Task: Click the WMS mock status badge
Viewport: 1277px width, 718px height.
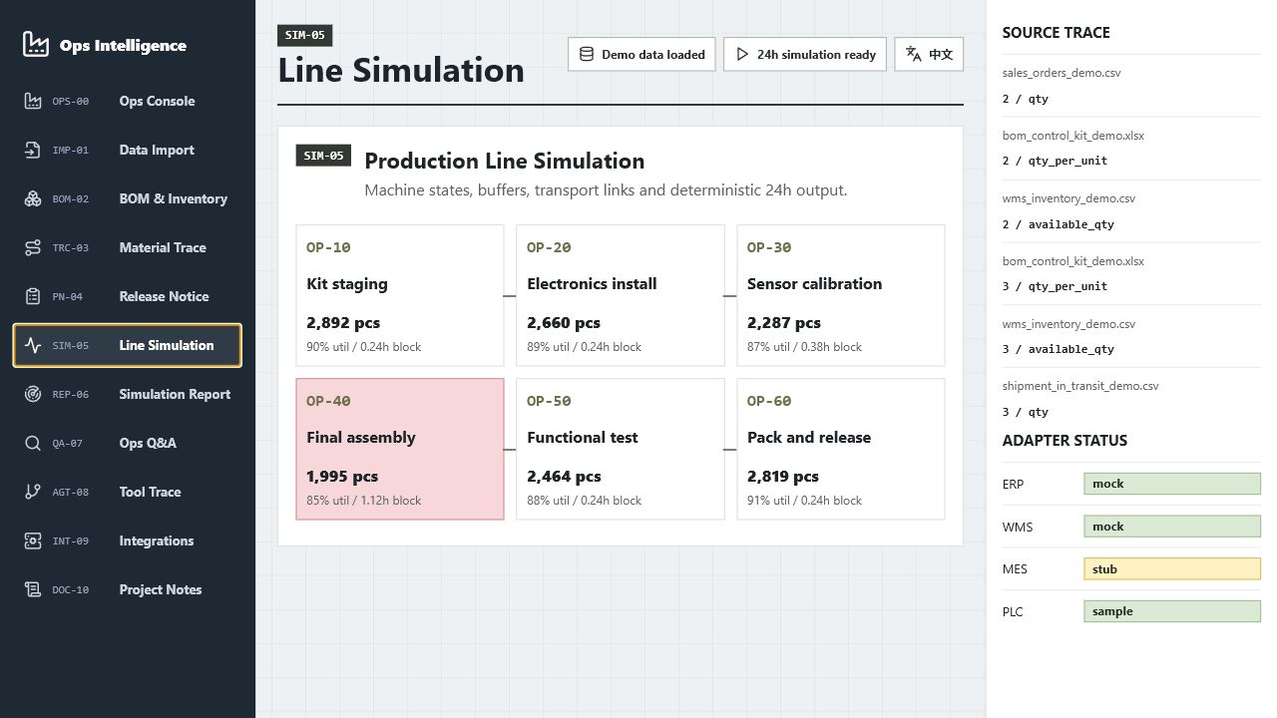Action: [1172, 527]
